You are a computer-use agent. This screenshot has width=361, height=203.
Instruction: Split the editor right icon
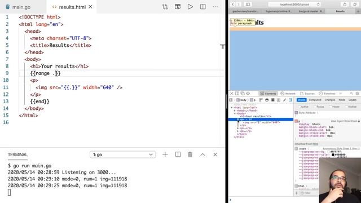click(x=203, y=7)
